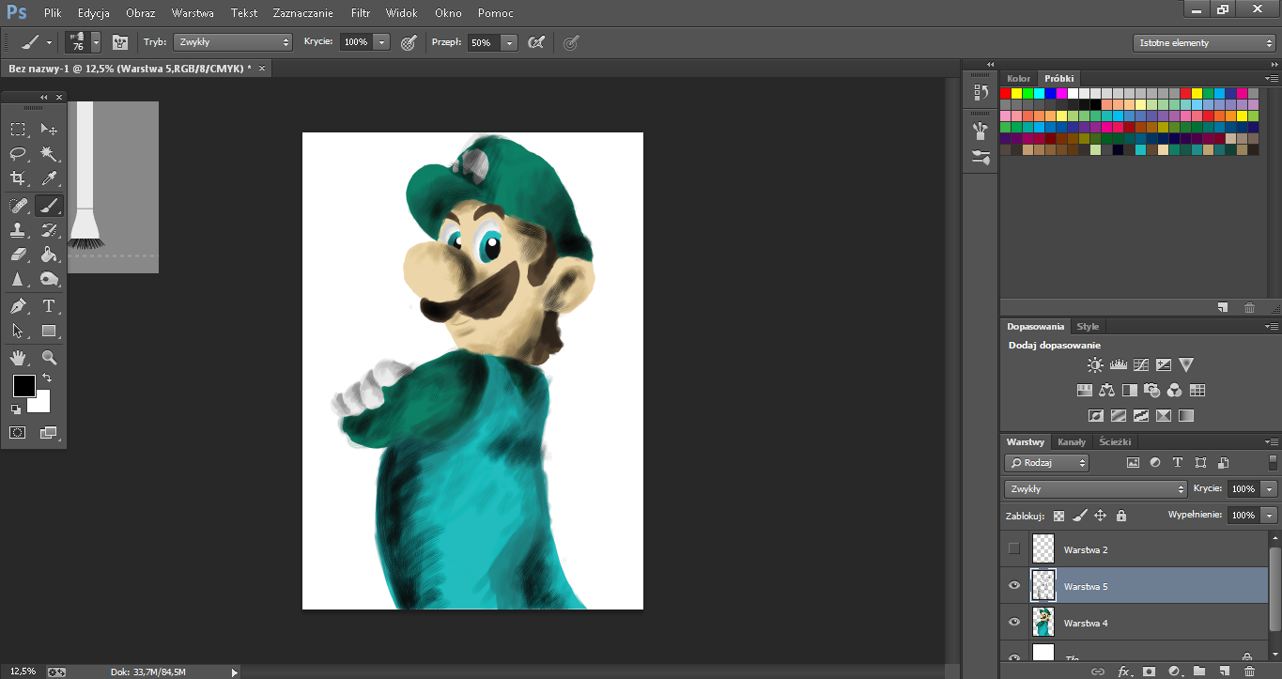This screenshot has height=679, width=1282.
Task: Hide the Warstwa 5 layer
Action: click(x=1013, y=586)
